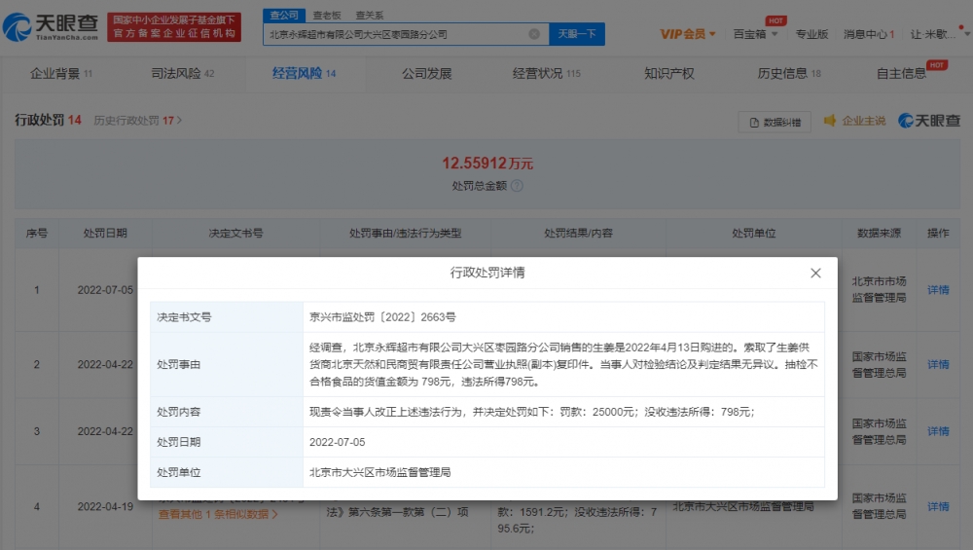Open the 企业背景 tab
The height and width of the screenshot is (550, 973).
pos(60,73)
